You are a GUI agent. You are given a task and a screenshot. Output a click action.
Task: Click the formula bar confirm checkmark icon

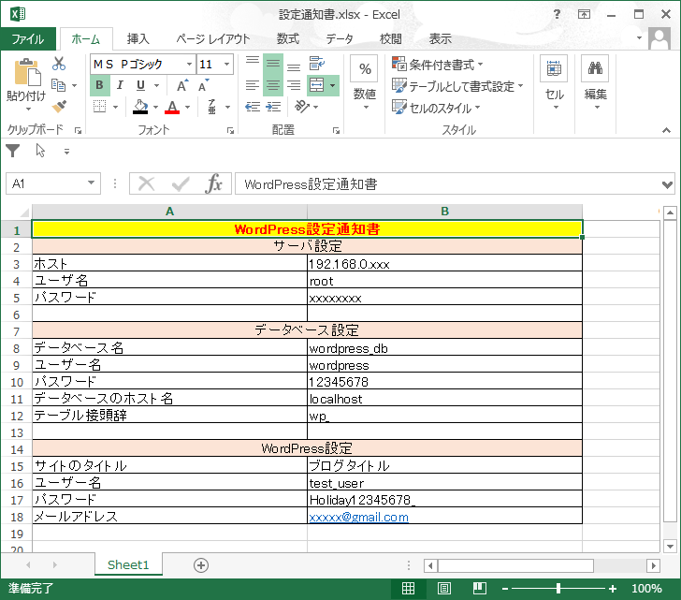[x=181, y=183]
